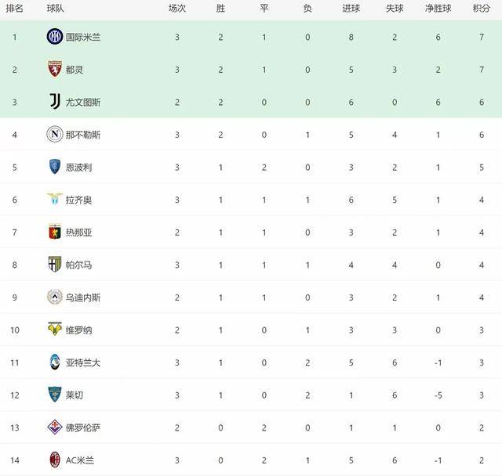Click the Napoli club badge
The image size is (502, 476).
pyautogui.click(x=54, y=135)
